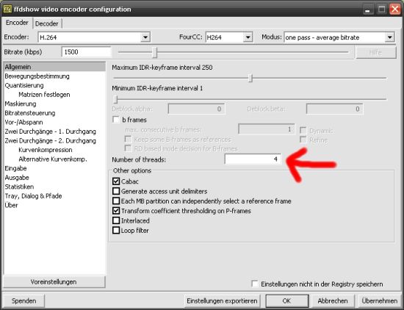Open the Encoder H.264 dropdown

(145, 37)
